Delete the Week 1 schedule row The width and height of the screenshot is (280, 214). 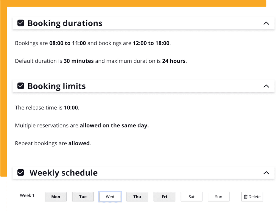(x=252, y=197)
